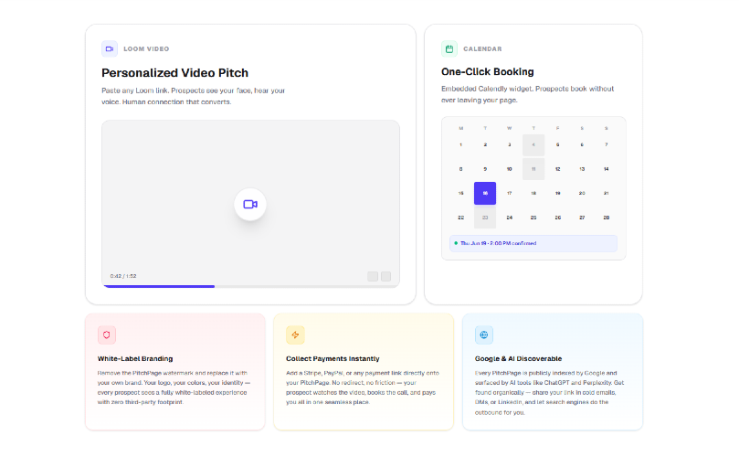Click the 'Embedded Calendly widget' description text
This screenshot has width=739, height=457.
click(x=527, y=94)
